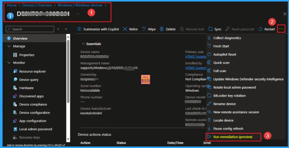Screen dimensions: 289x148
Task: Click Update Windows Defender shield icon
Action: (x=209, y=79)
